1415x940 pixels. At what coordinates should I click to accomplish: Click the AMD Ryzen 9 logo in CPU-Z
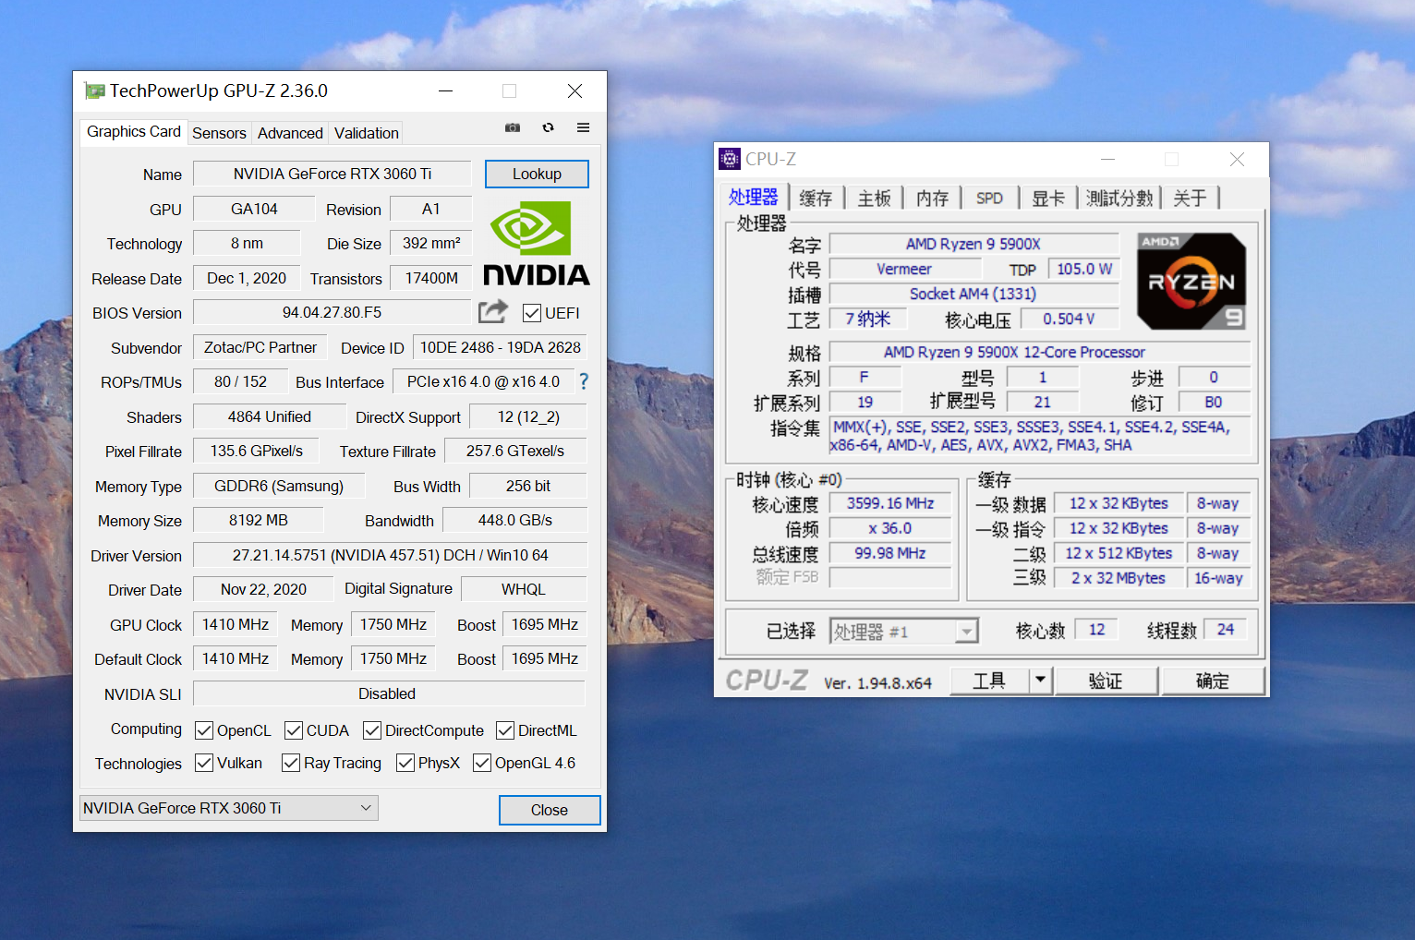1191,280
